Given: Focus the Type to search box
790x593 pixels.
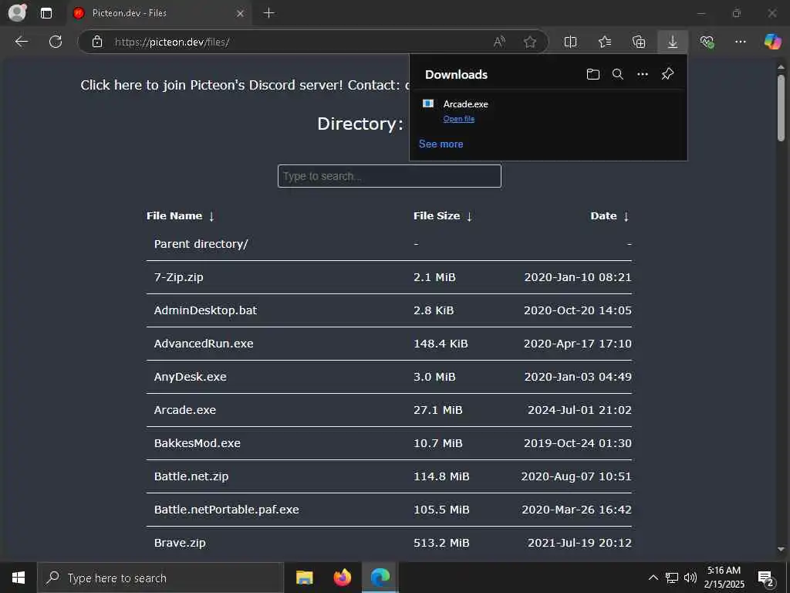Looking at the screenshot, I should (390, 176).
